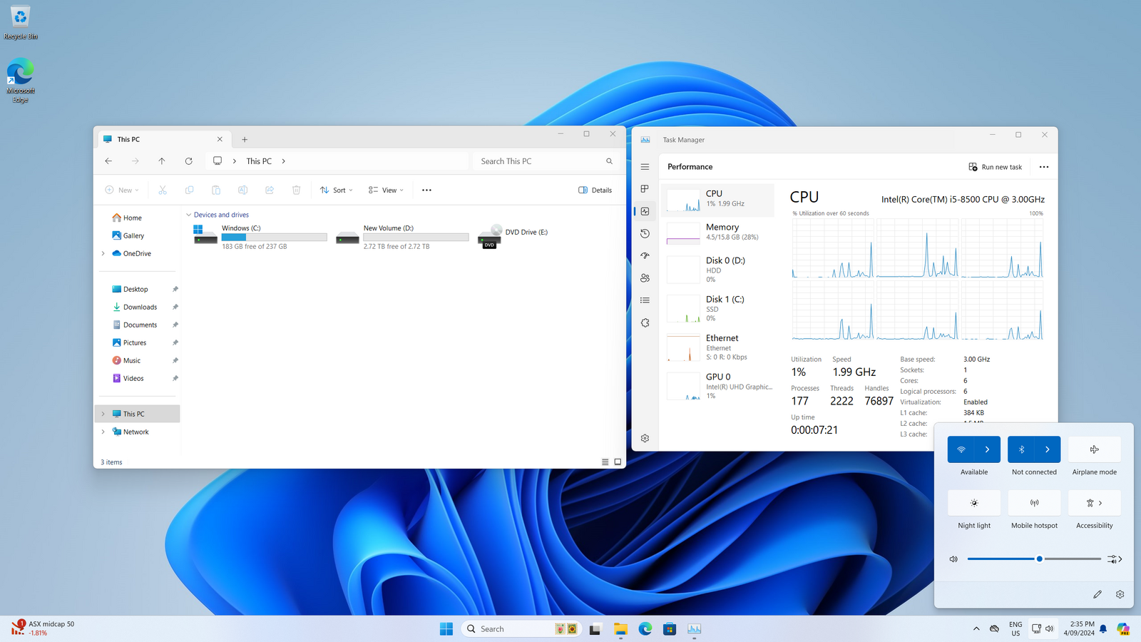
Task: Click the File Explorer refresh icon
Action: tap(189, 161)
